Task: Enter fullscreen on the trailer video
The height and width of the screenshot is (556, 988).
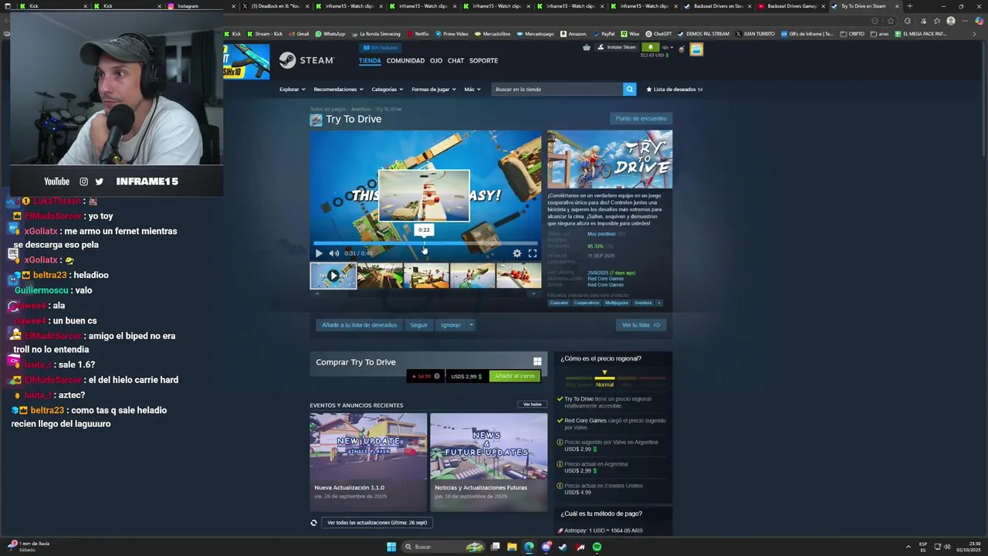Action: click(x=533, y=253)
